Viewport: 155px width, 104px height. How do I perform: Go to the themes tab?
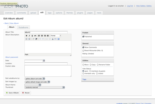(x=69, y=13)
